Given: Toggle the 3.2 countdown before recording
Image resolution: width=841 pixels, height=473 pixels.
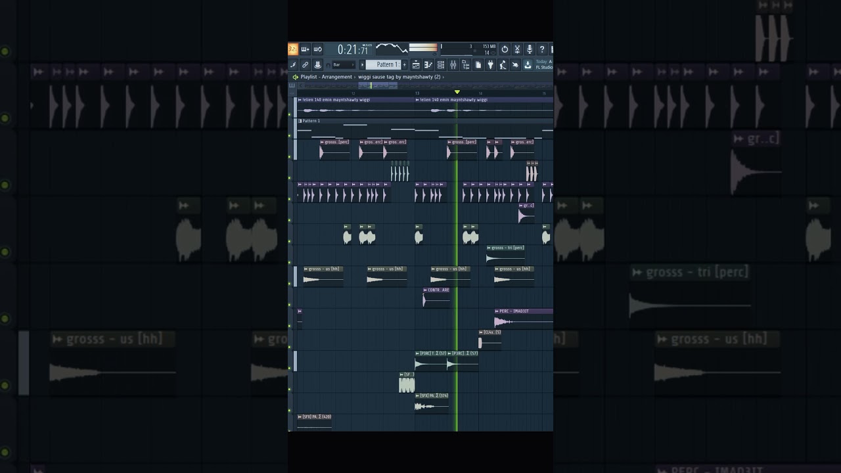Looking at the screenshot, I should (x=293, y=49).
